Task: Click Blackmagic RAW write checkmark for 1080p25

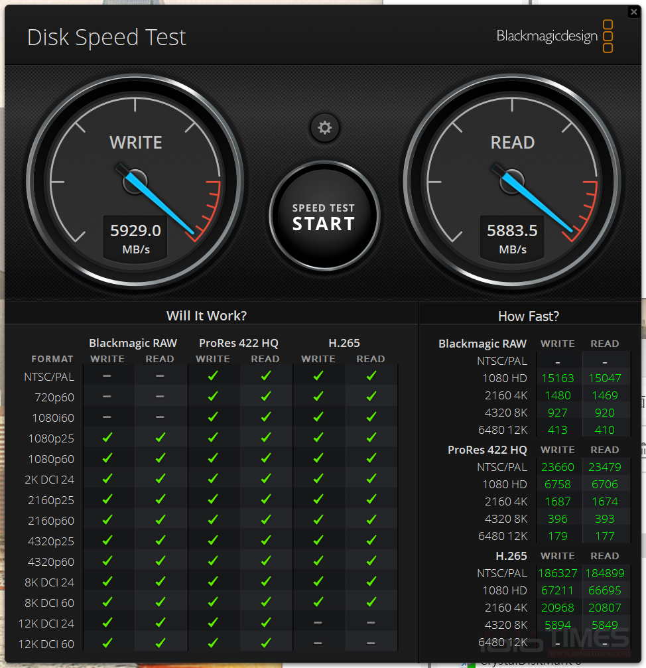Action: 107,438
